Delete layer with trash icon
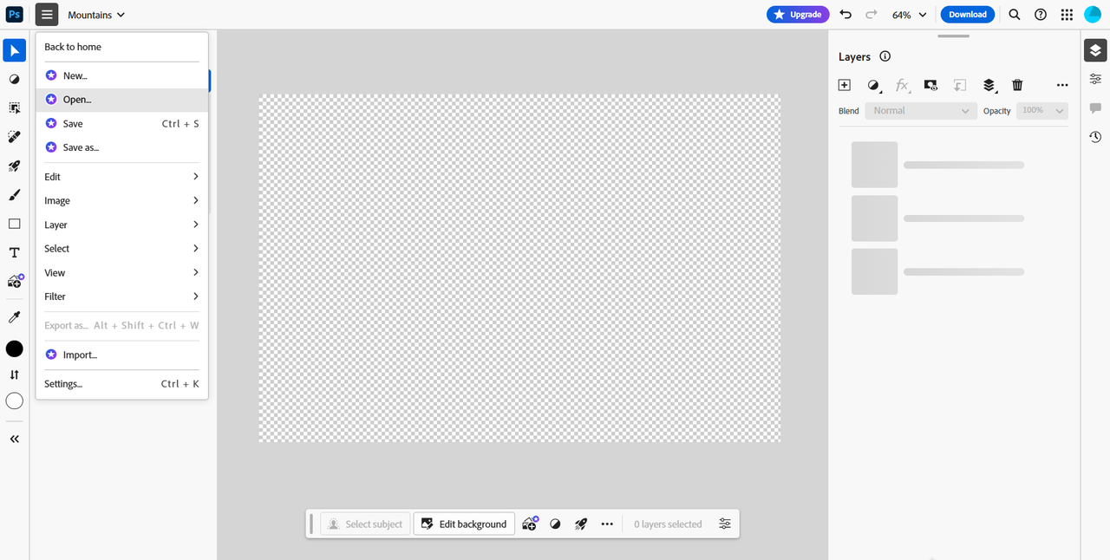1110x560 pixels. [x=1018, y=85]
